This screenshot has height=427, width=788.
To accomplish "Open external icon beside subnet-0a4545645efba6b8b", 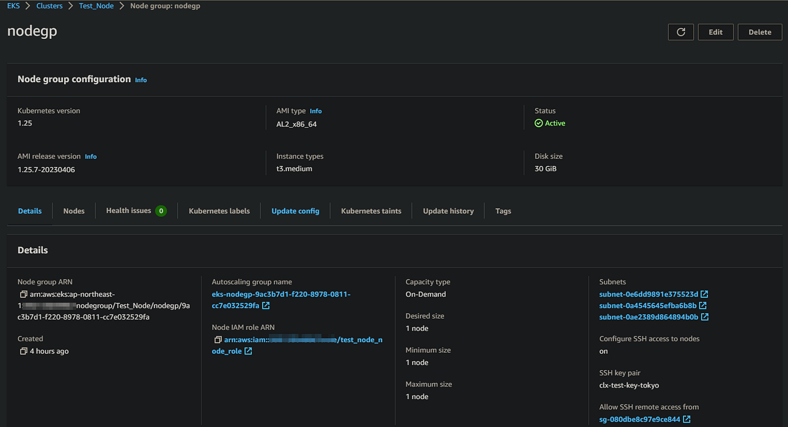I will (703, 305).
